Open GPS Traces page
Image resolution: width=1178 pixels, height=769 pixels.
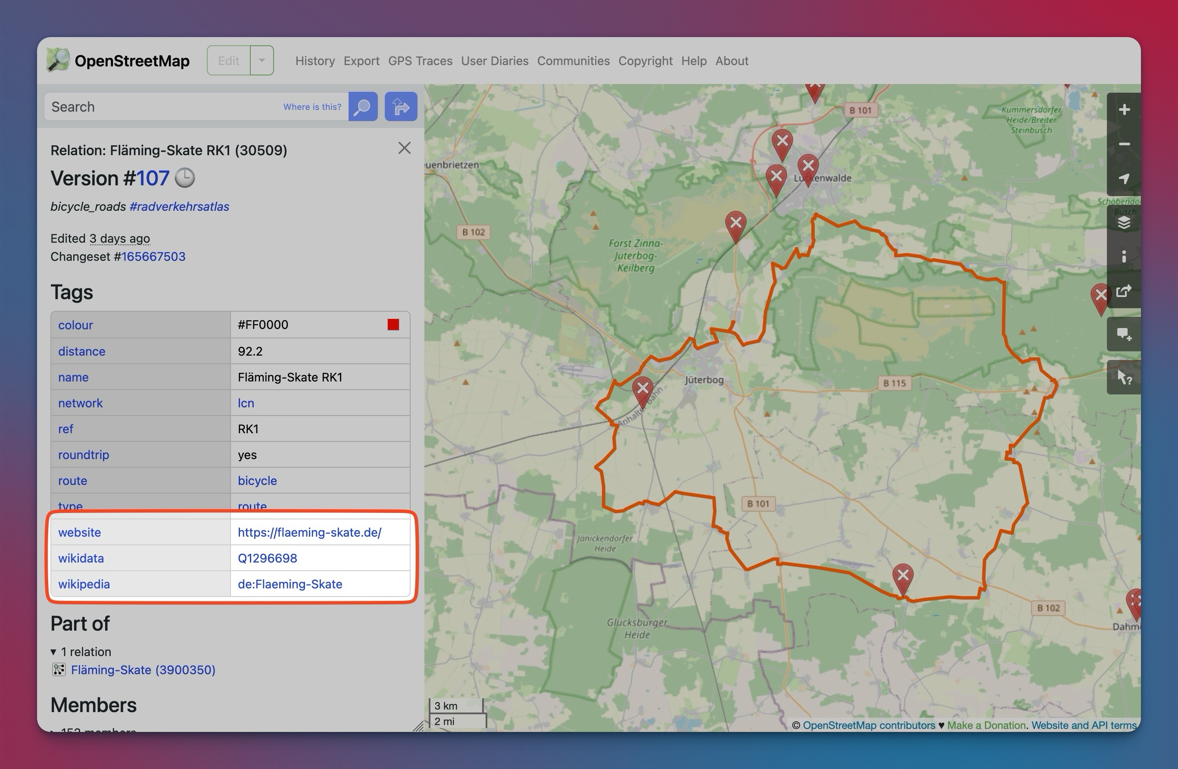pyautogui.click(x=420, y=61)
